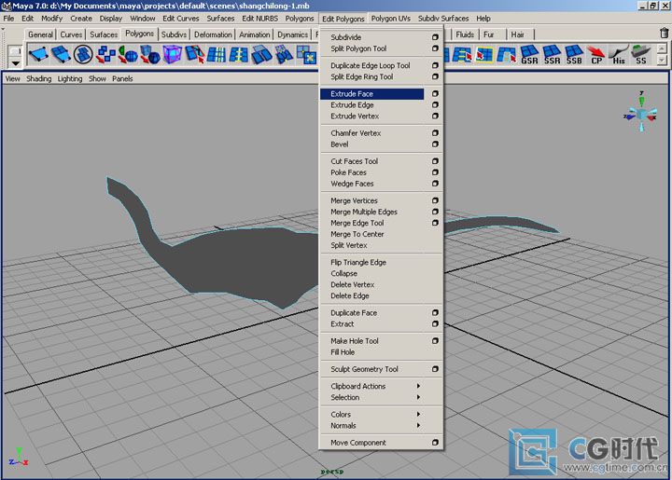
Task: Open Split Polygon Tool option box
Action: coord(435,48)
